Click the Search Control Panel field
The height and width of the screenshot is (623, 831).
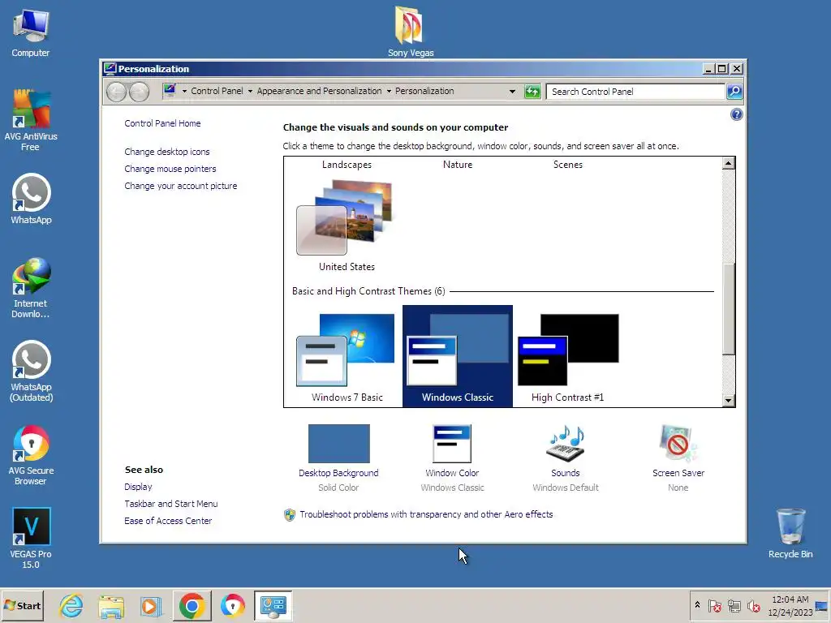635,92
